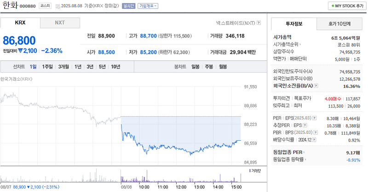Click the 코스피 market badge
368x192 pixels.
click(45, 6)
